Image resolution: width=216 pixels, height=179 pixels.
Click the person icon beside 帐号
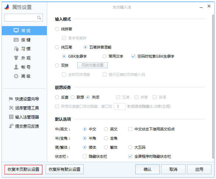pyautogui.click(x=16, y=67)
